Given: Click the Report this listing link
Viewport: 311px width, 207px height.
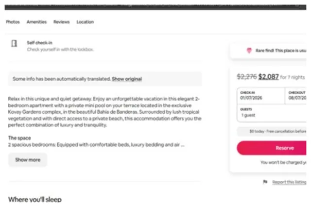Looking at the screenshot, I should point(289,182).
